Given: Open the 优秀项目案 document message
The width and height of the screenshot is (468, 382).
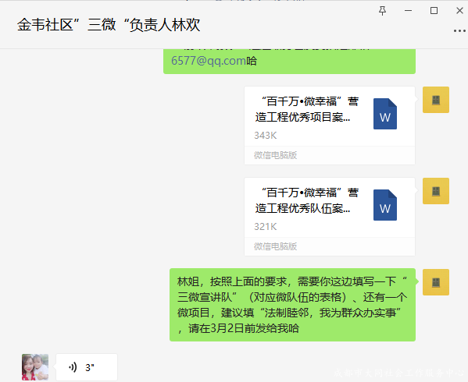Looking at the screenshot, I should pyautogui.click(x=330, y=126).
